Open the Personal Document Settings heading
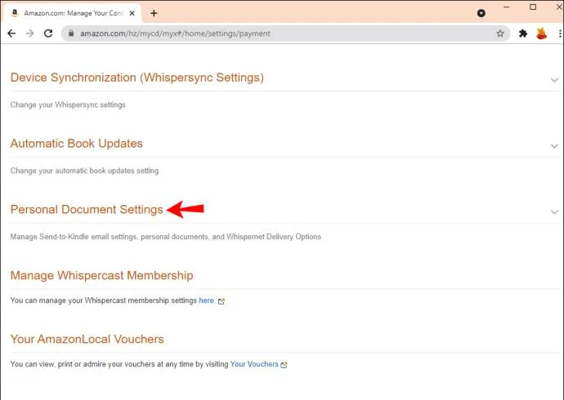564x400 pixels. pyautogui.click(x=87, y=210)
